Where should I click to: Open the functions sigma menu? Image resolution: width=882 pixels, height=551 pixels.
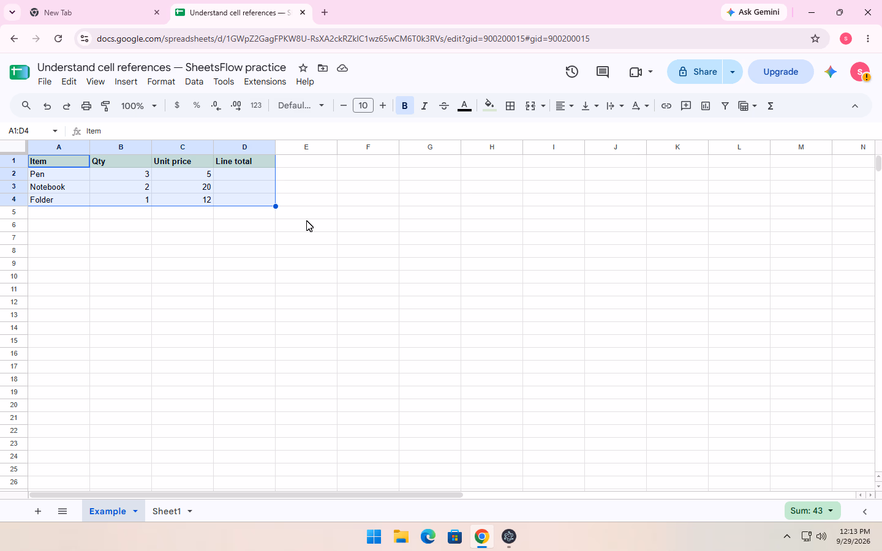coord(771,106)
